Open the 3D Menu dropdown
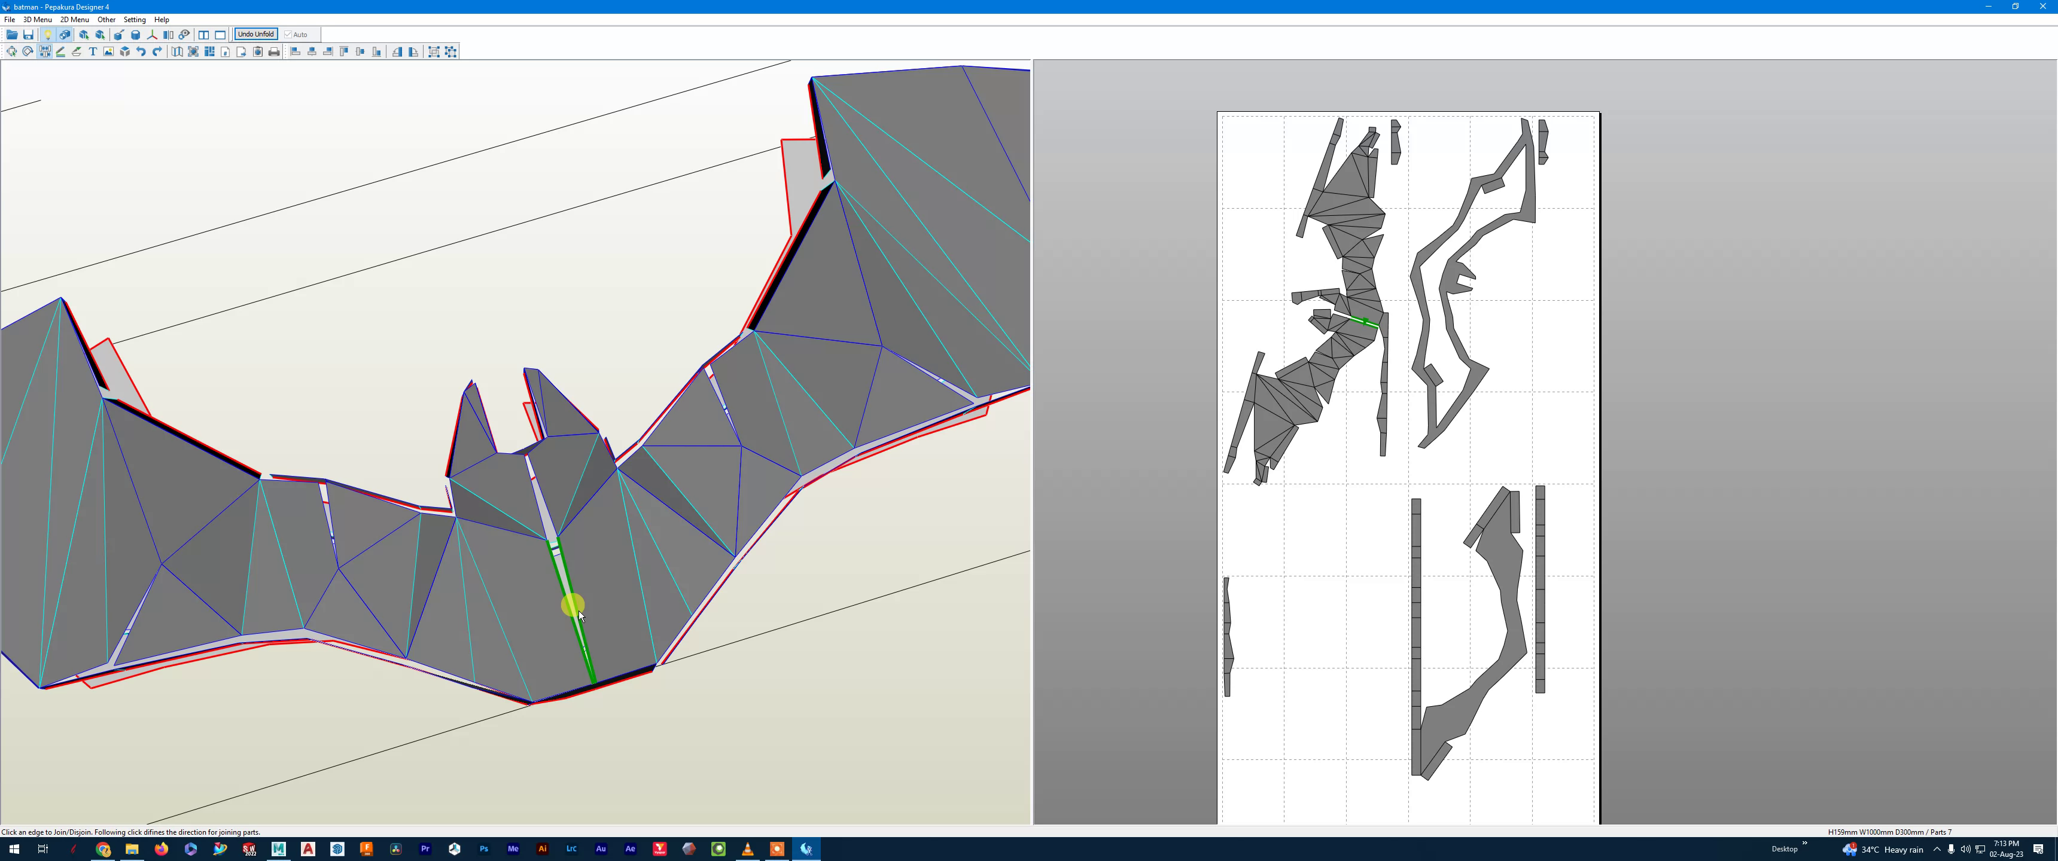2058x861 pixels. pos(36,19)
